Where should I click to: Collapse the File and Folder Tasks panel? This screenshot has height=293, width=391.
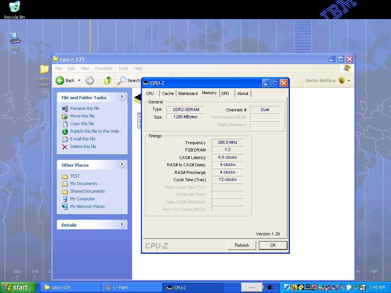click(x=122, y=97)
